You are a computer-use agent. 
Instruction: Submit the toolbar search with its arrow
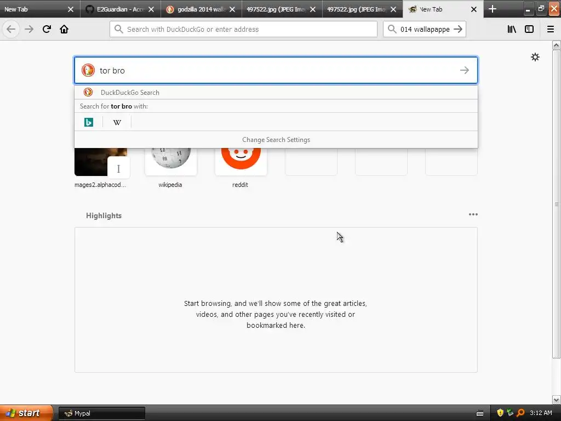click(x=458, y=29)
